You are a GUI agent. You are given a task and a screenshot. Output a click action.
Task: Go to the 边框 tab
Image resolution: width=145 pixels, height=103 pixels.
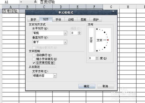(71, 19)
